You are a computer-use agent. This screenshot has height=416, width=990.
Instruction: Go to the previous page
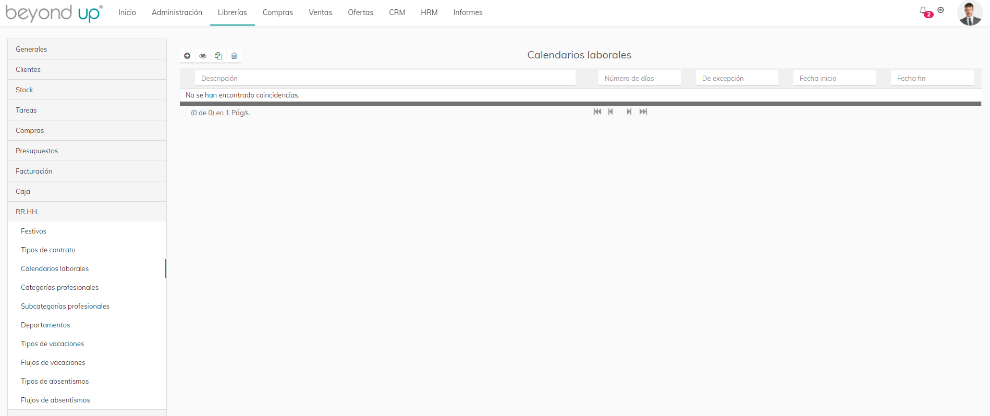(x=610, y=112)
